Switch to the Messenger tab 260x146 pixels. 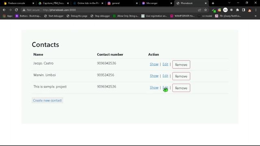pyautogui.click(x=157, y=3)
